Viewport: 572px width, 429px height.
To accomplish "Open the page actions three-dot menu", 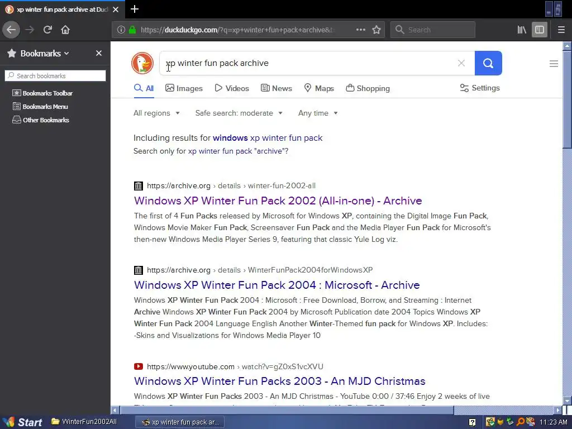I will 360,30.
